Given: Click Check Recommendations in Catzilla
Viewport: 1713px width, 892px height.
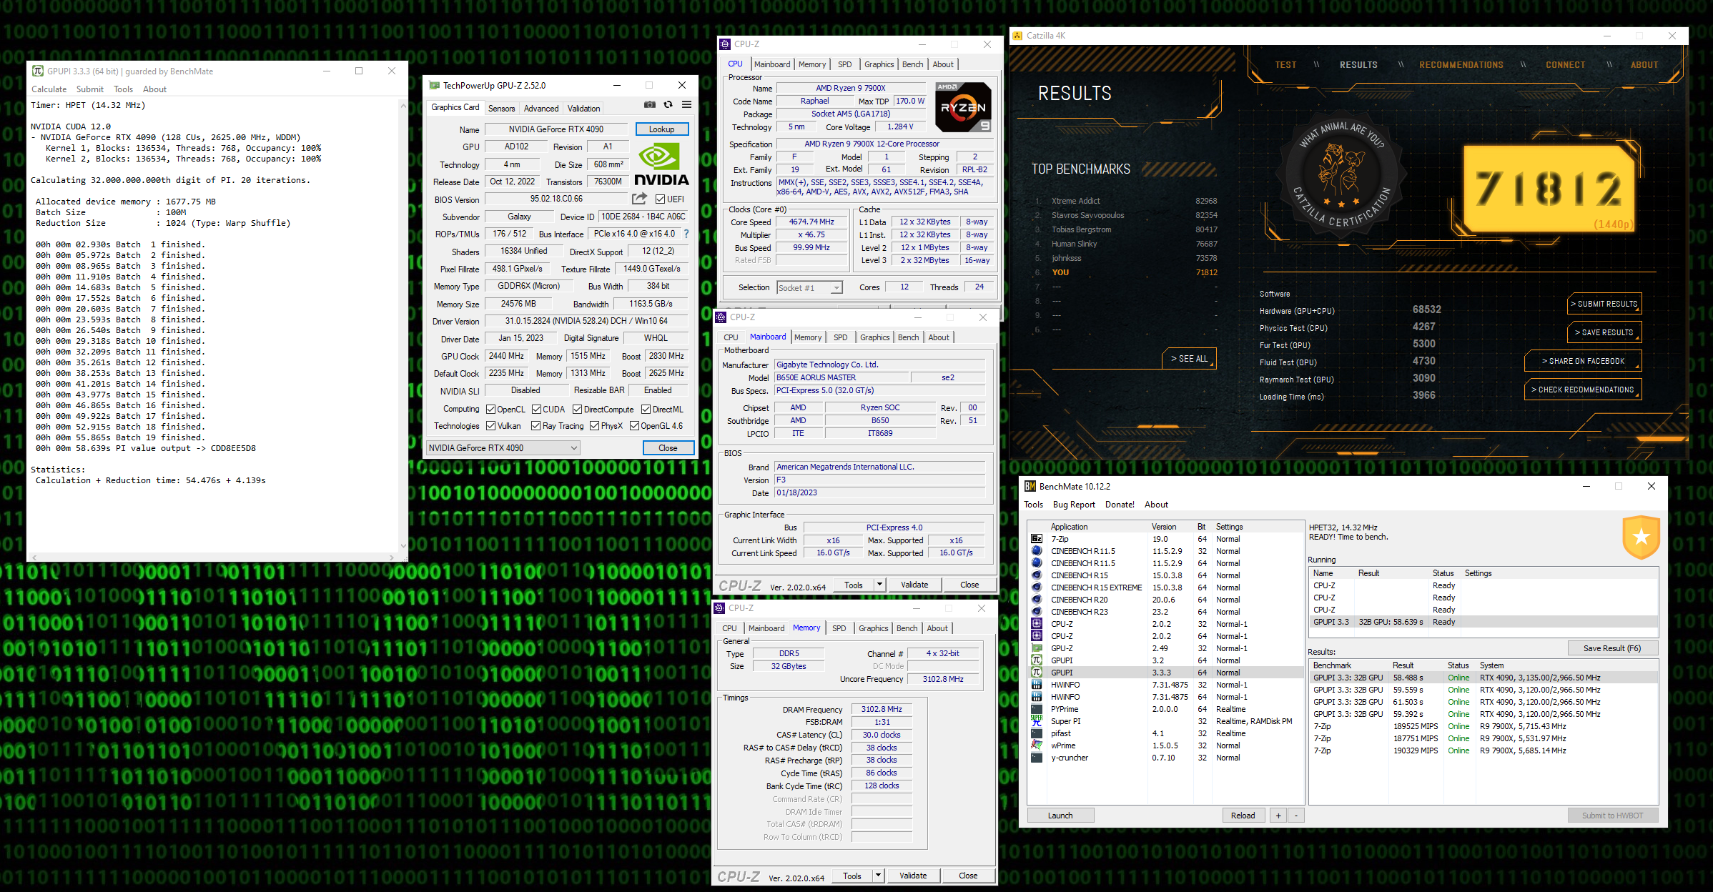Looking at the screenshot, I should click(1582, 390).
